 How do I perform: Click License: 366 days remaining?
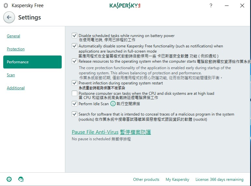[219, 180]
